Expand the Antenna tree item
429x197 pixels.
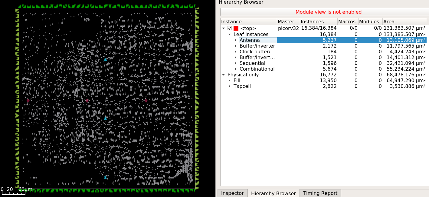[x=236, y=40]
